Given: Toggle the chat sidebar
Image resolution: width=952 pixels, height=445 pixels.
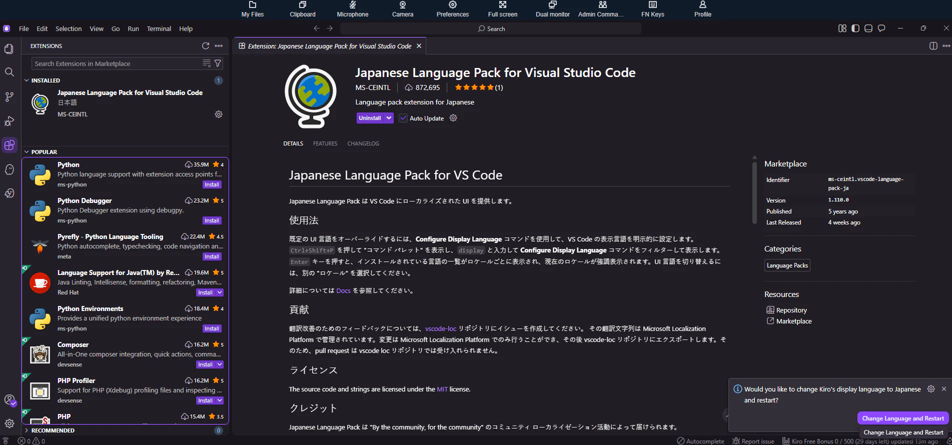Looking at the screenshot, I should pos(881,28).
